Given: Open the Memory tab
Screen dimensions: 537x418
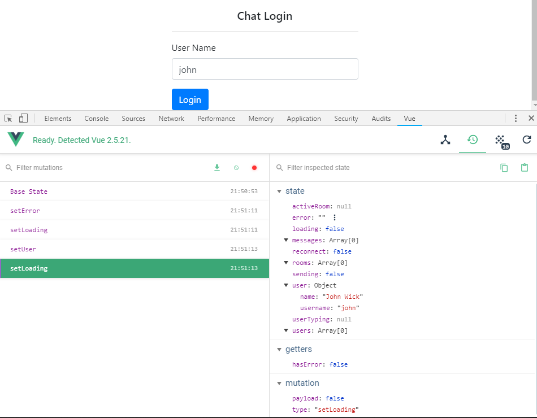Looking at the screenshot, I should tap(261, 119).
